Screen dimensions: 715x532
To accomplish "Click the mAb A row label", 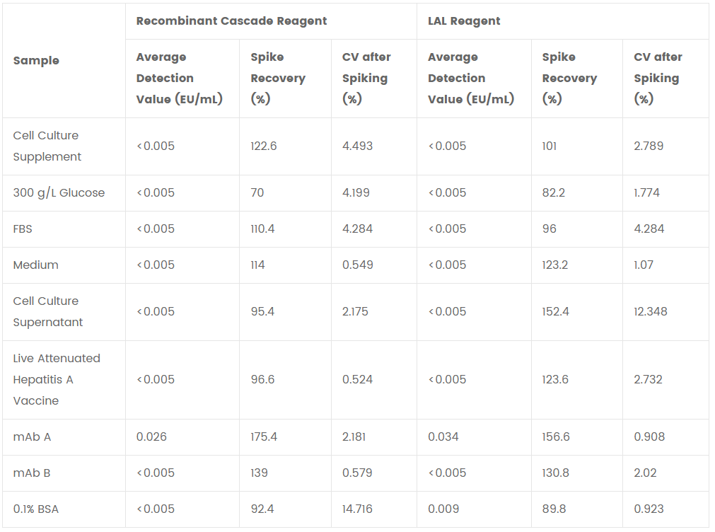I will click(x=32, y=436).
